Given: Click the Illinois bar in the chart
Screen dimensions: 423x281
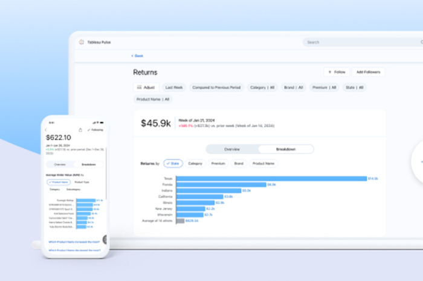Looking at the screenshot, I should coord(196,202).
